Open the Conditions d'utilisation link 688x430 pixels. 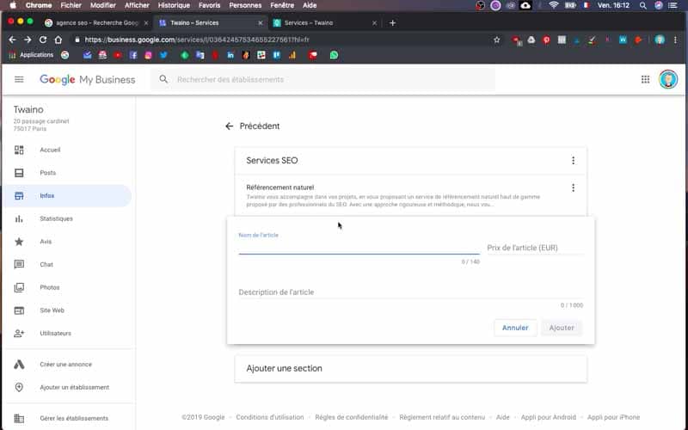tap(270, 417)
